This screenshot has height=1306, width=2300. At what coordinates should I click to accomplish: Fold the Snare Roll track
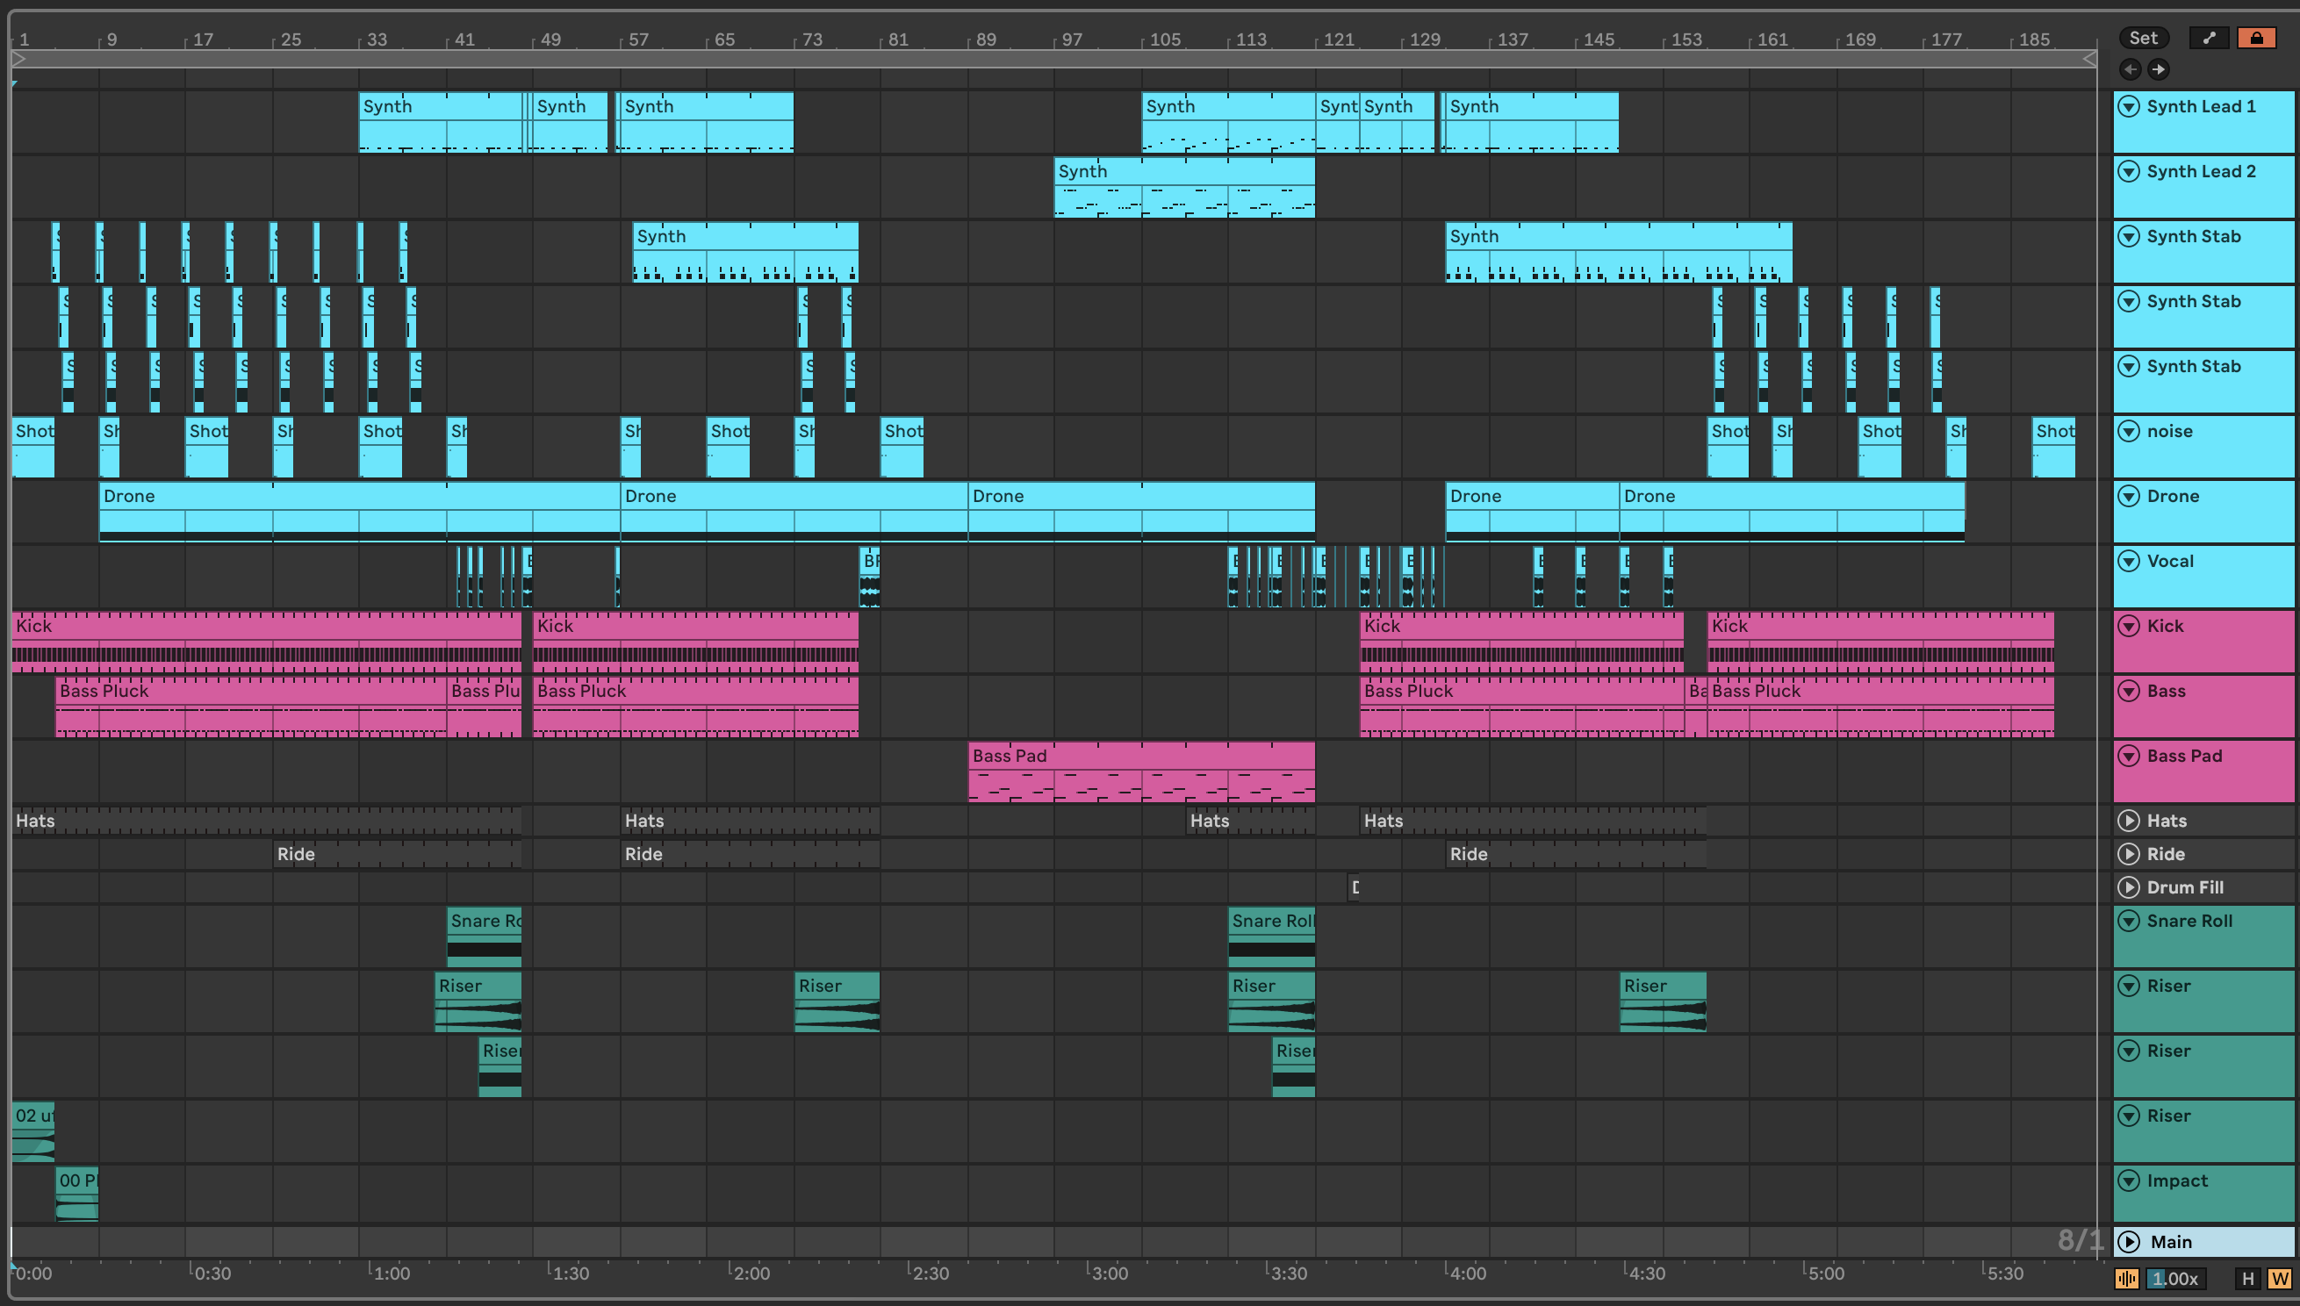pos(2128,922)
